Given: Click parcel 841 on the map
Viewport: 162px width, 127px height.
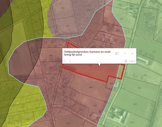Looking at the screenshot, I should [67, 26].
